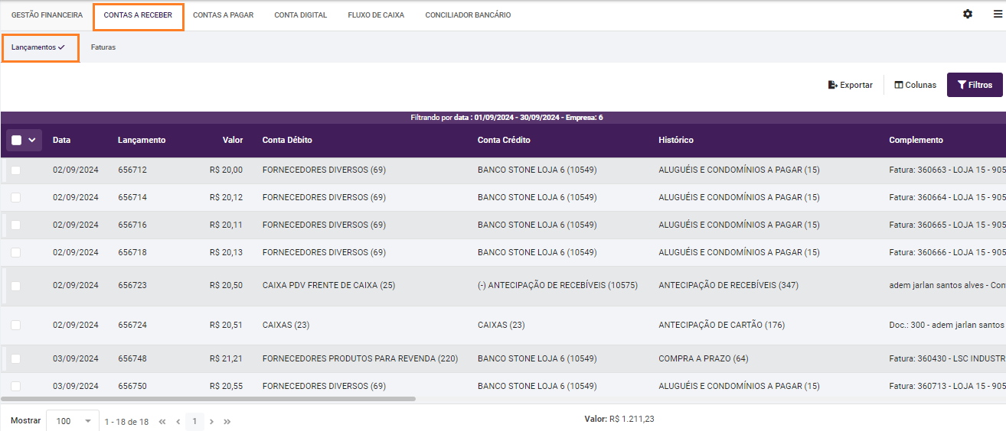Open the Colunas column chooser
This screenshot has width=1006, height=431.
click(x=916, y=85)
